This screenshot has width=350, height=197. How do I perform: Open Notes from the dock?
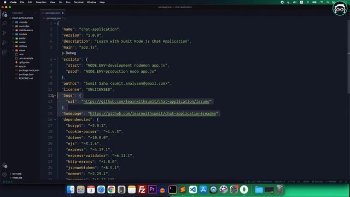click(132, 190)
